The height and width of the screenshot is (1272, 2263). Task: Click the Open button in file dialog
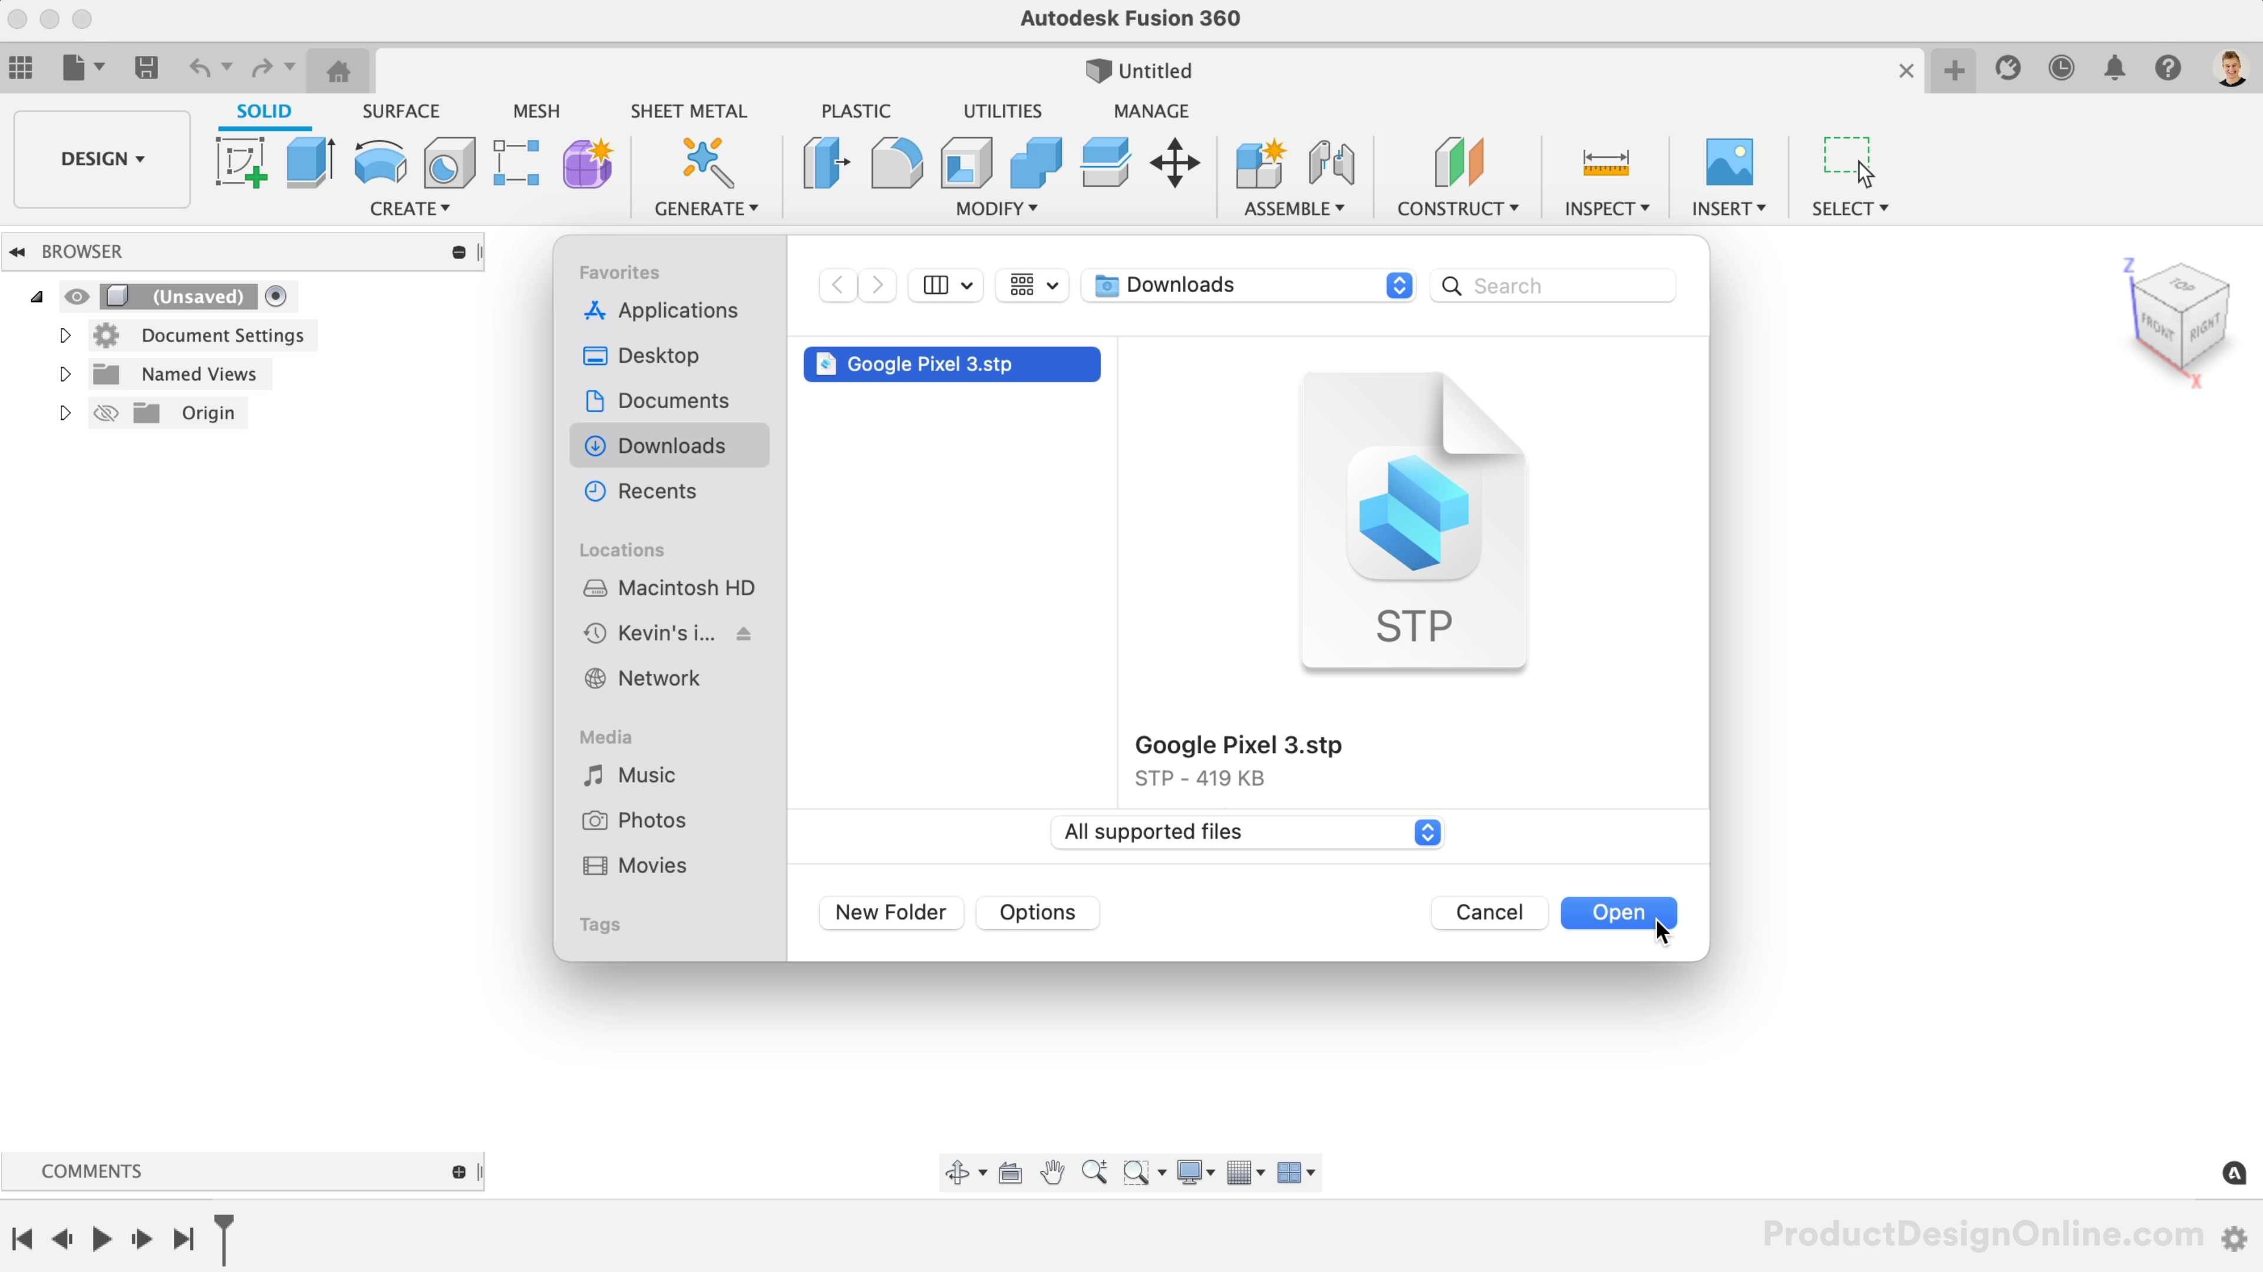[1618, 913]
